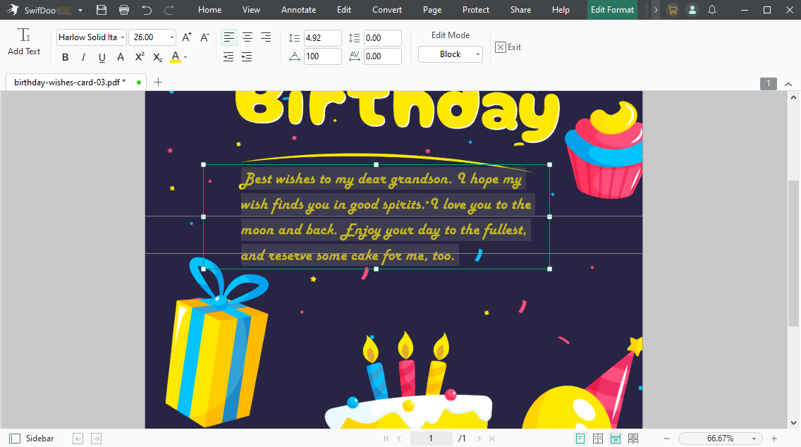
Task: Open the thumbnail grid view icon
Action: tap(633, 439)
